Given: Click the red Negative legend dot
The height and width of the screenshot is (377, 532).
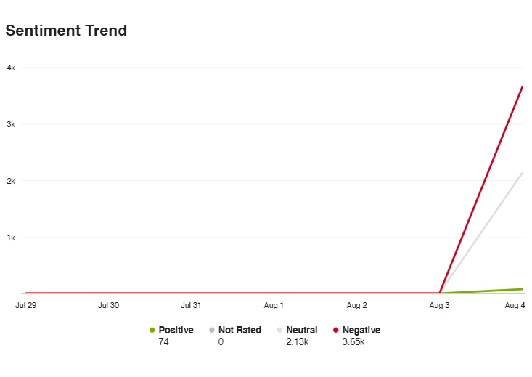Looking at the screenshot, I should 335,331.
